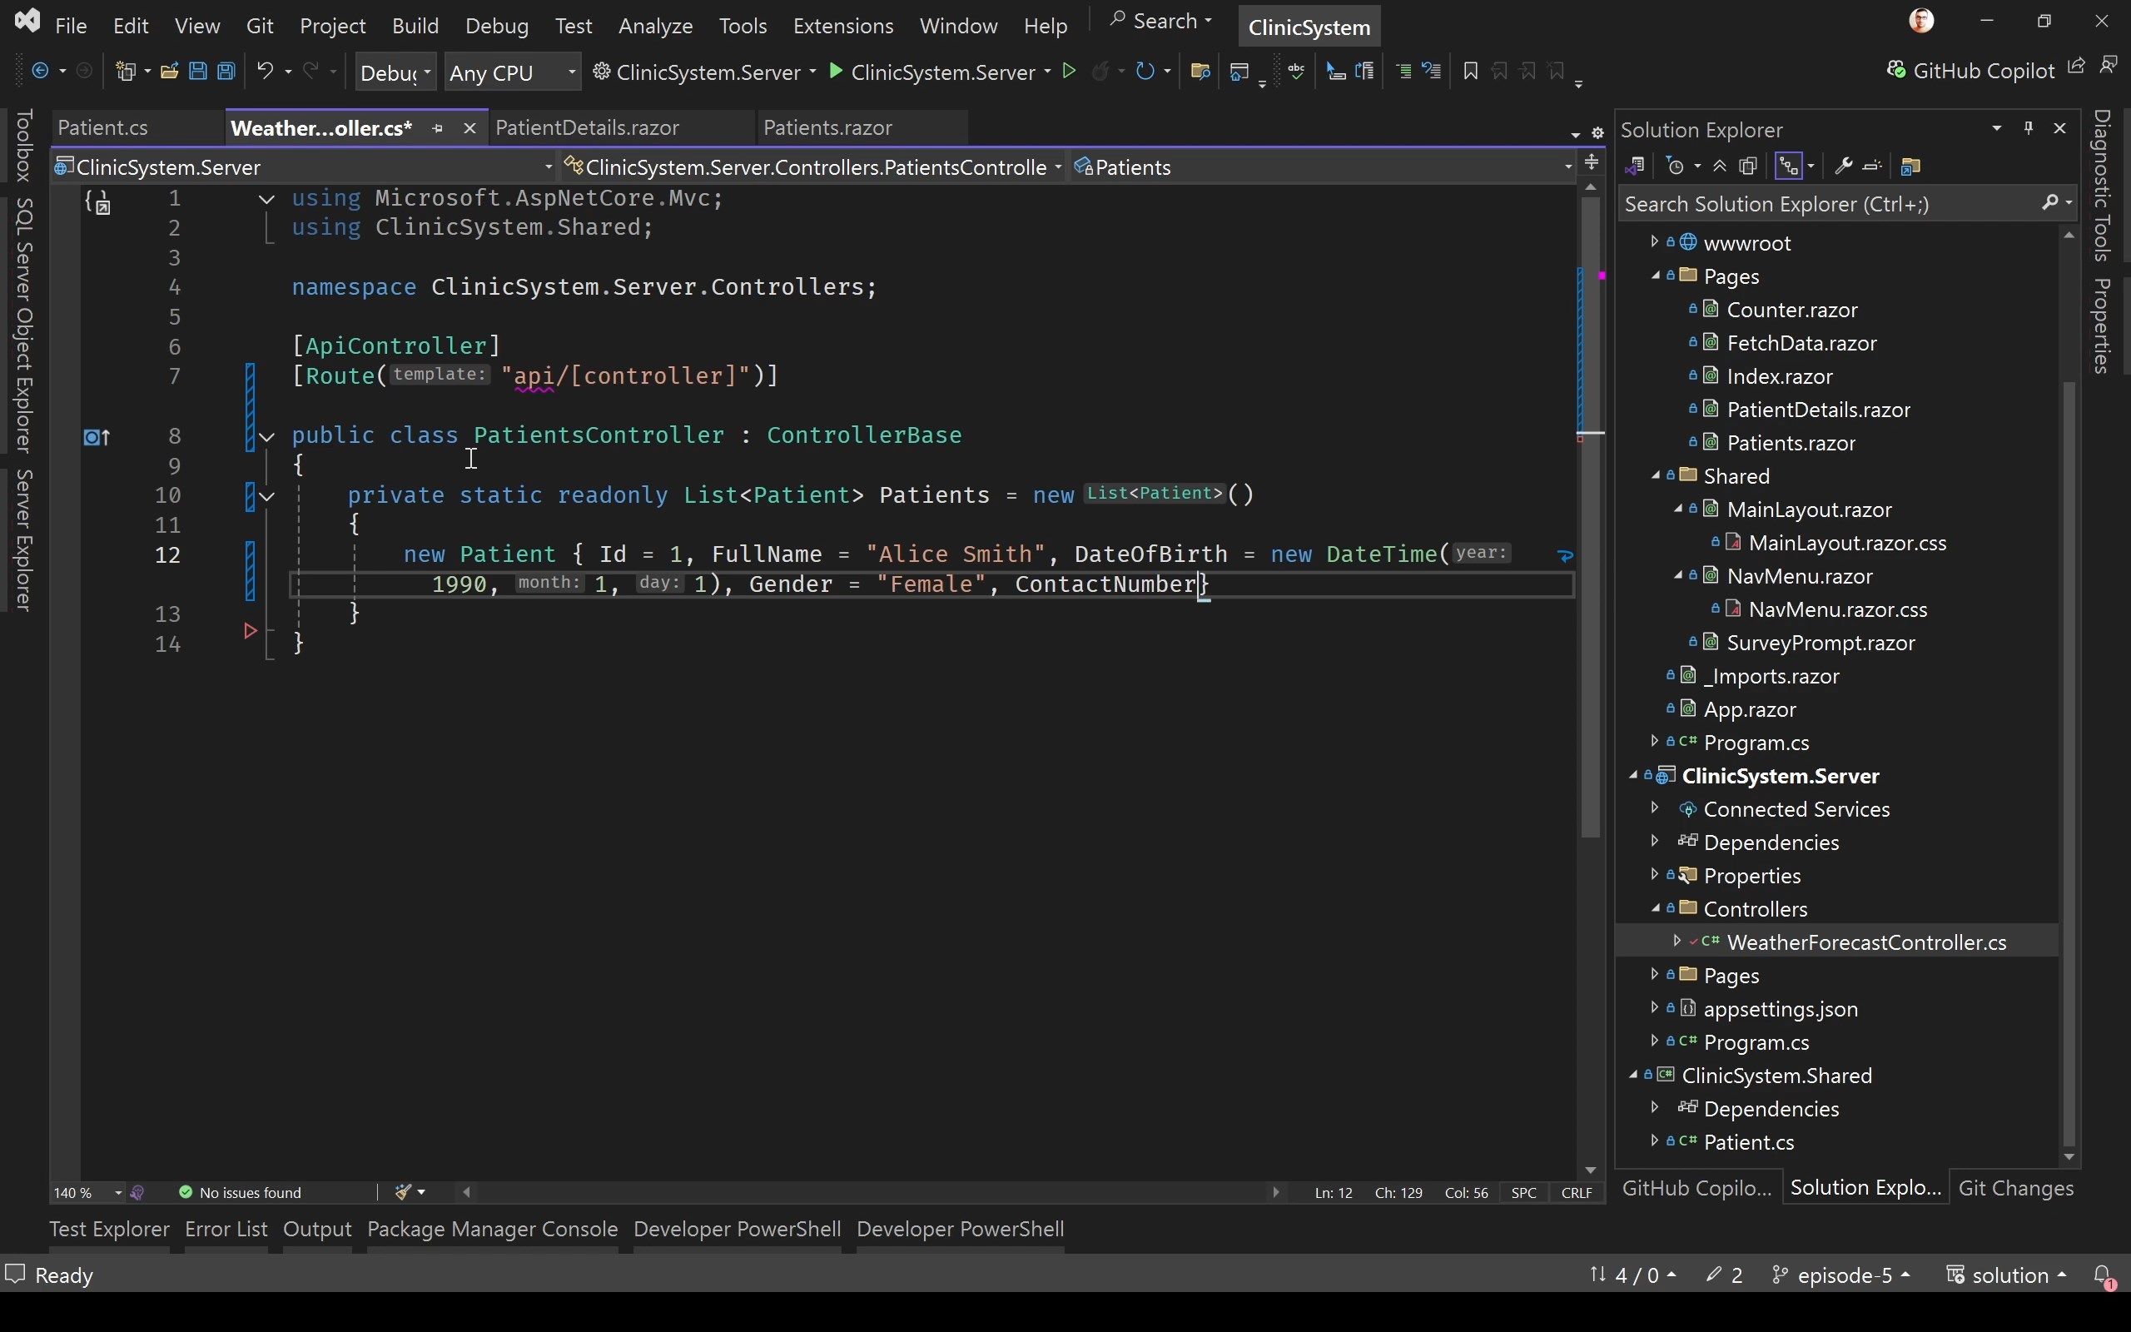Undo the last edit
2131x1332 pixels.
coord(266,72)
